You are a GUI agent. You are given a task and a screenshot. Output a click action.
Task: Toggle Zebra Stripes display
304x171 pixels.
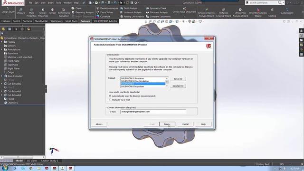[x=105, y=12]
